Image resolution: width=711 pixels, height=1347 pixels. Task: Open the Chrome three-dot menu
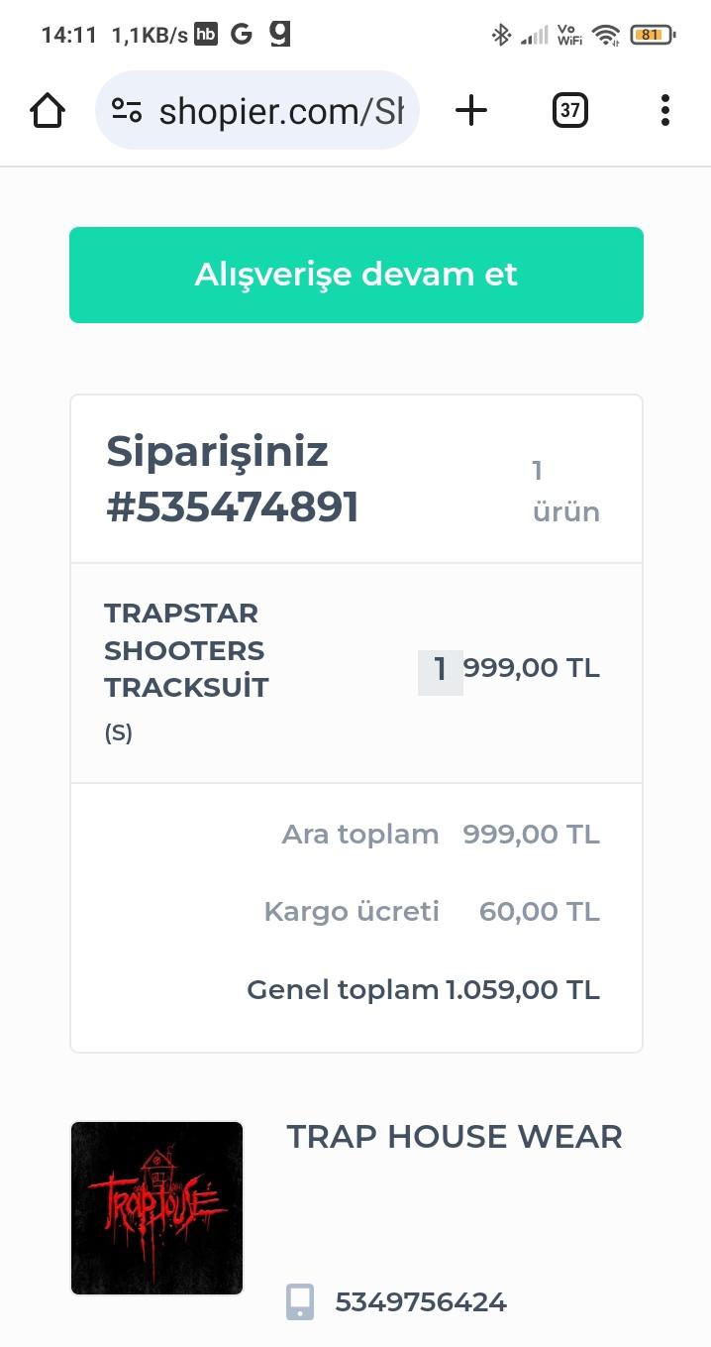[x=664, y=110]
